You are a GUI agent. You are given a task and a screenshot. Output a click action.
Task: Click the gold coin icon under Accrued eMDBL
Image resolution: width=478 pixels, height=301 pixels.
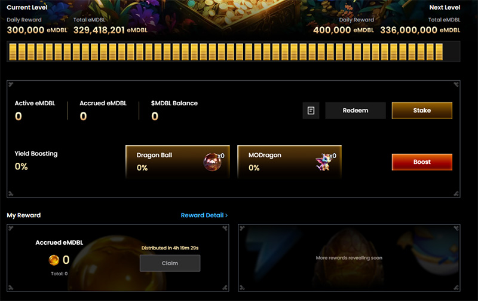pyautogui.click(x=54, y=260)
